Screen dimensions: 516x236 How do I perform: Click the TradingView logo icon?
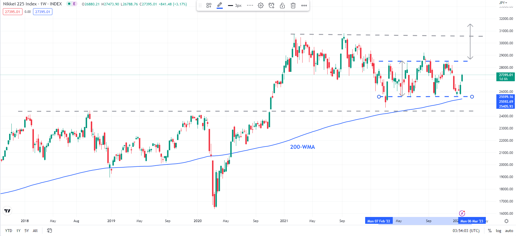click(7, 211)
